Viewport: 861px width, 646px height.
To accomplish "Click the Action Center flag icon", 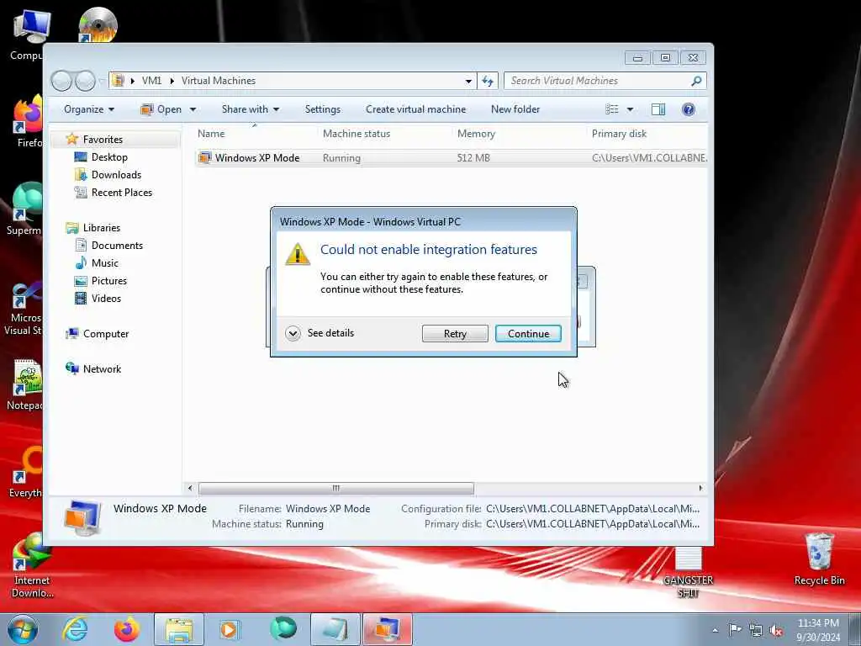I will pyautogui.click(x=735, y=630).
